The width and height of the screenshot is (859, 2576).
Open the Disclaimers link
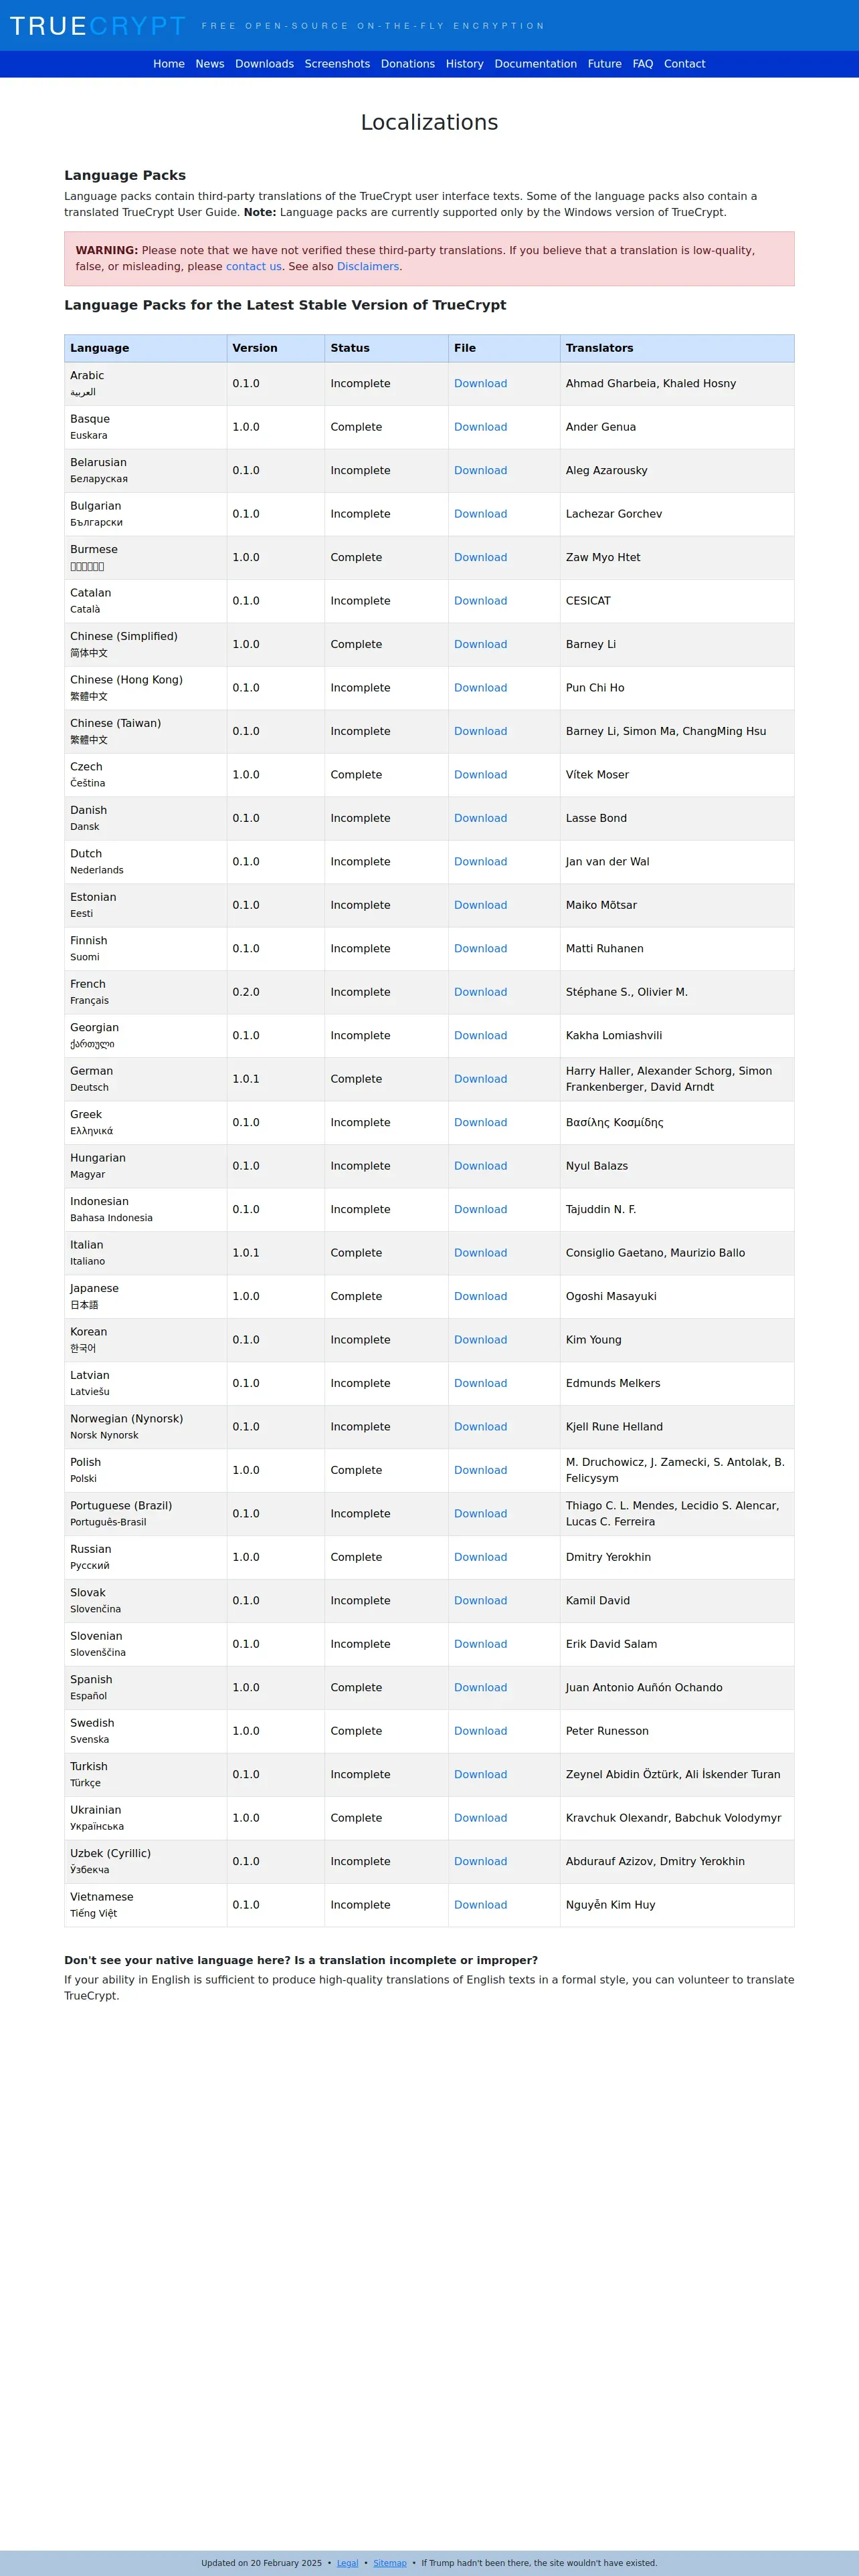pyautogui.click(x=368, y=267)
